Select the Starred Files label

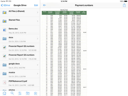[14, 20]
